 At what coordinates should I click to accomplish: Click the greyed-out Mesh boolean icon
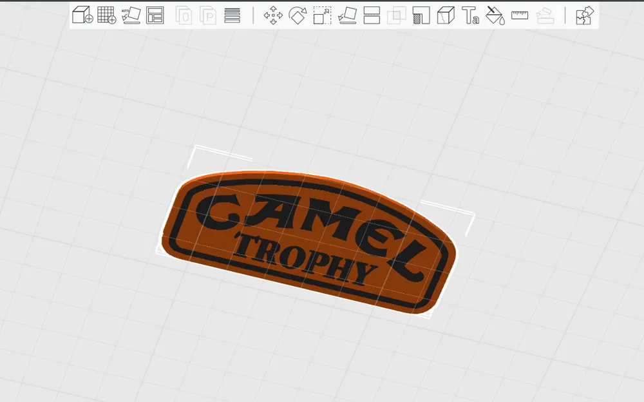[x=396, y=15]
